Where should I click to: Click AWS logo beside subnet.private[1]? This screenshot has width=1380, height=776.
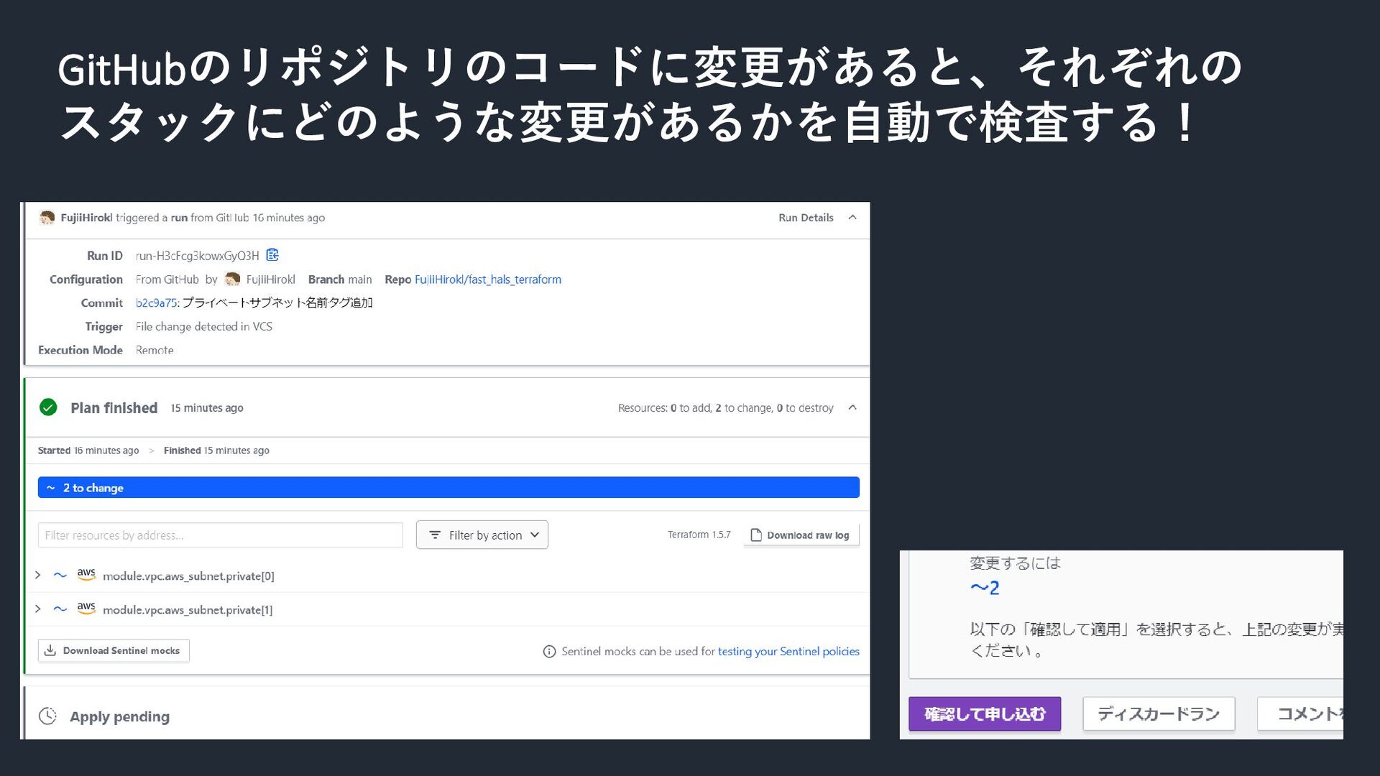click(86, 609)
